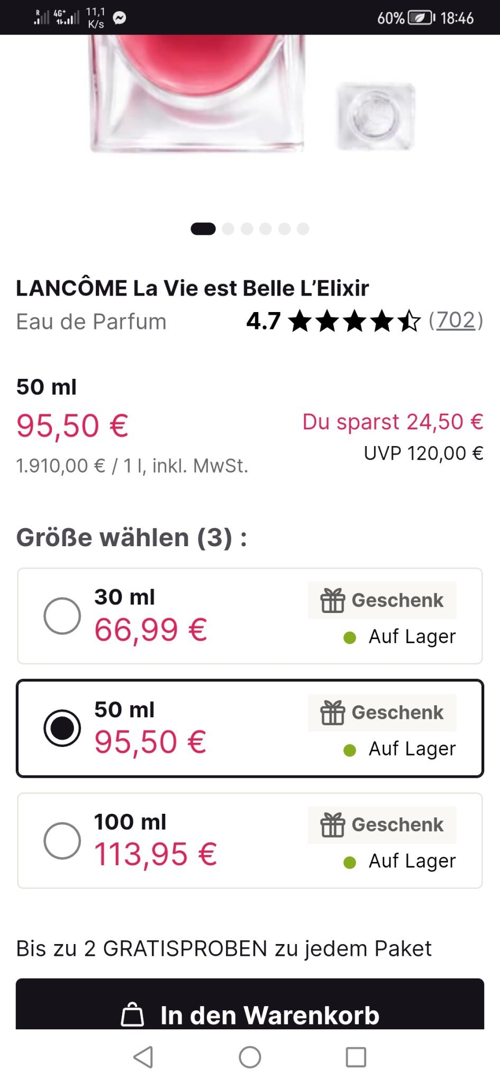Select the 50 ml size radio button
Screen dimensions: 500x1085
pos(62,728)
